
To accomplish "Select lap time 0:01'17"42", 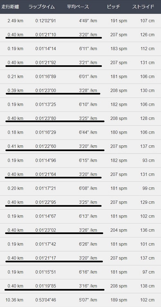I will tap(46, 244).
